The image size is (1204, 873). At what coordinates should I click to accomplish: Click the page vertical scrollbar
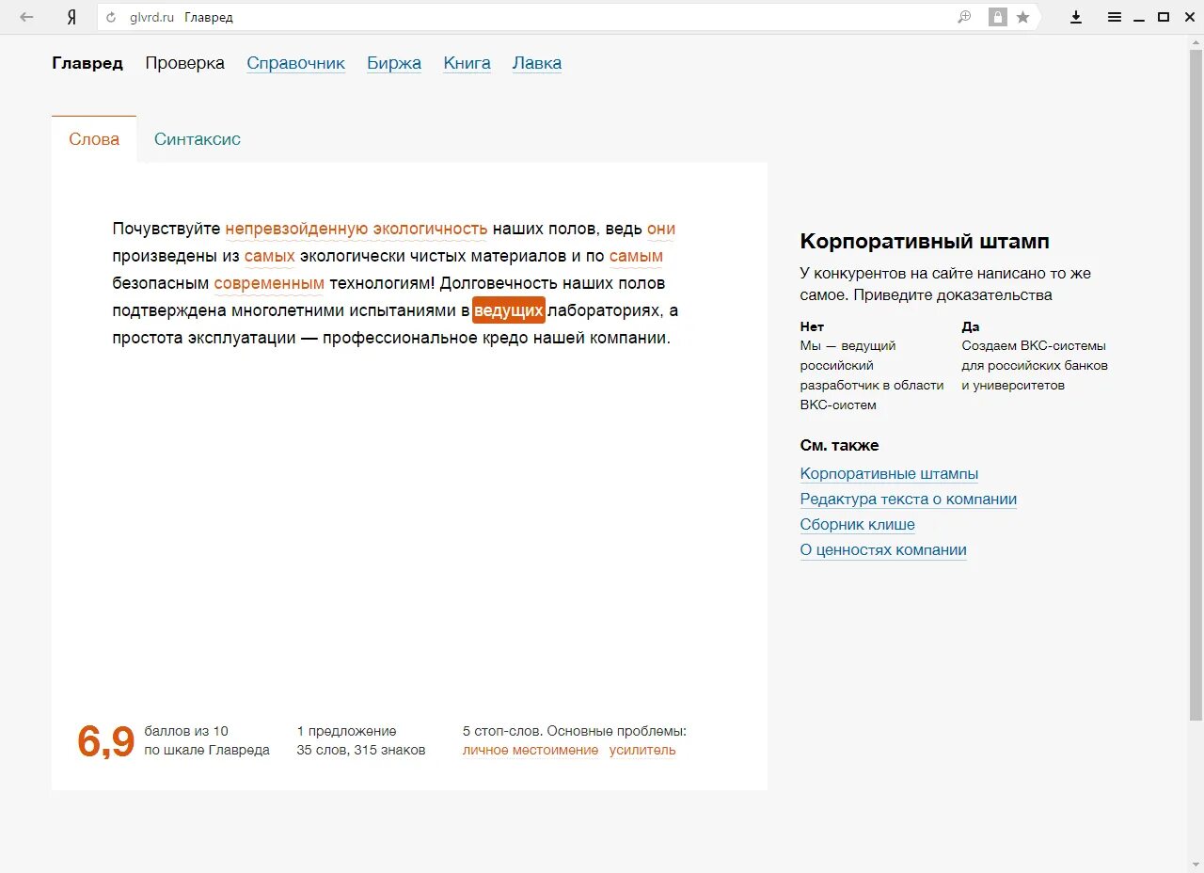click(1196, 376)
